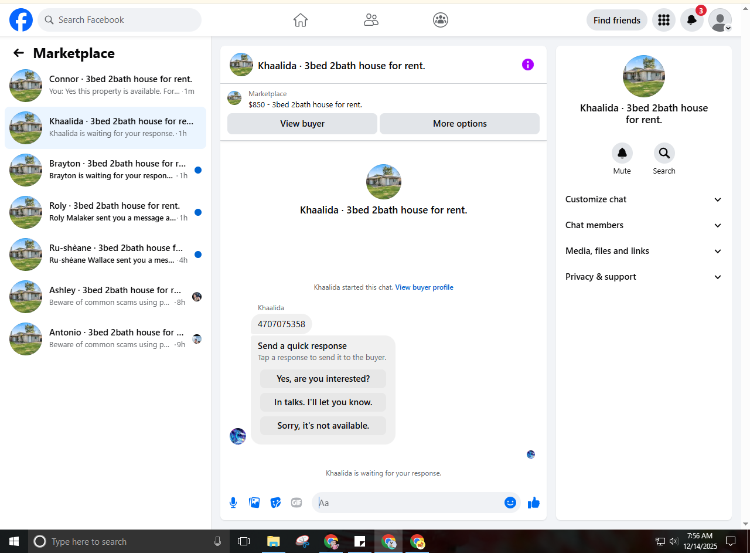Mute this conversation bell icon
The width and height of the screenshot is (750, 553).
click(x=622, y=153)
